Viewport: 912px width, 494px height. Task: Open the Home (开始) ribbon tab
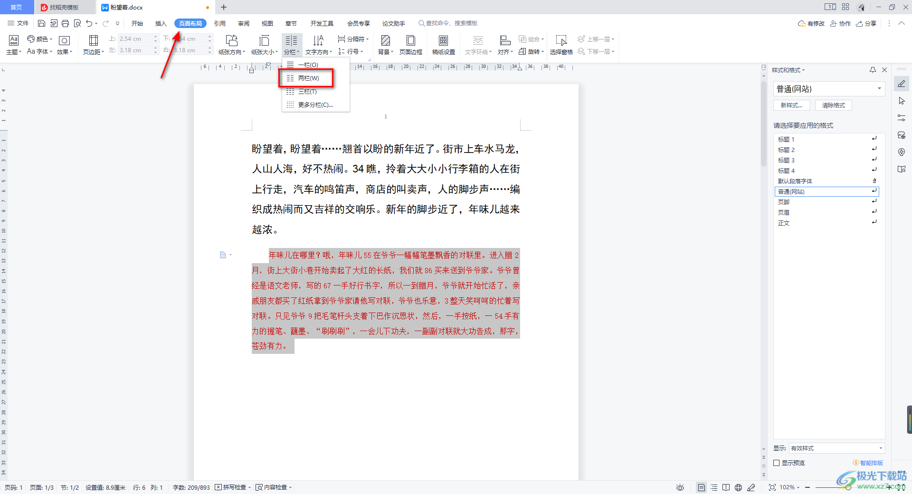coord(137,23)
